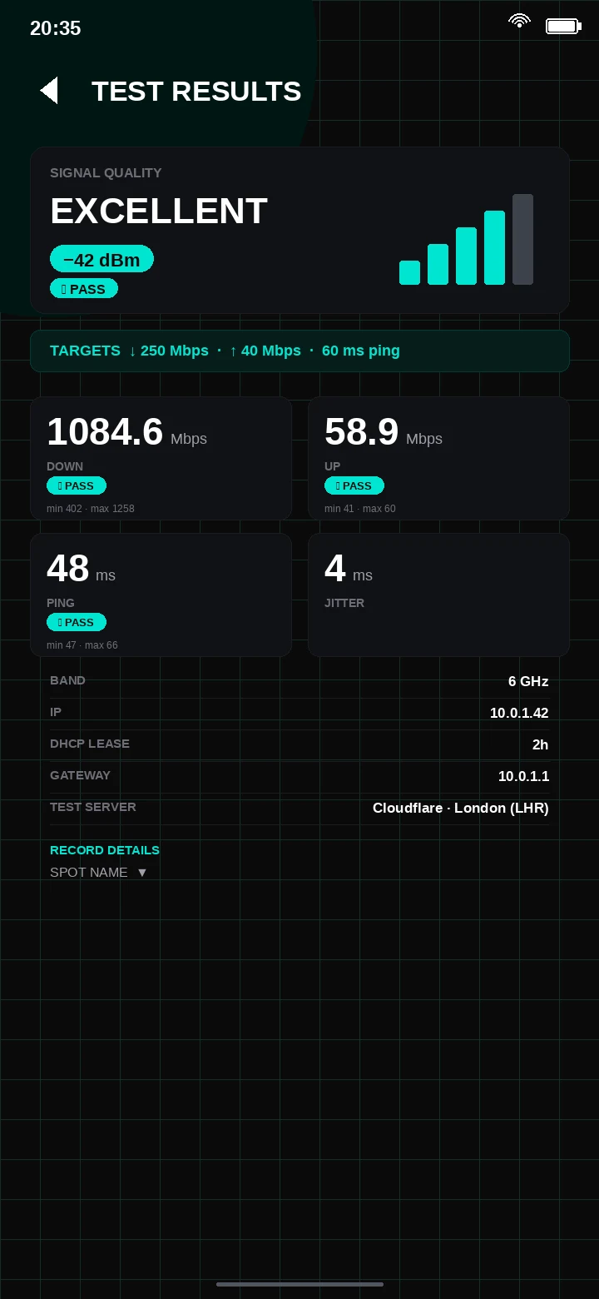Tap the PASS badge under signal quality
Viewport: 599px width, 1299px height.
(x=84, y=289)
